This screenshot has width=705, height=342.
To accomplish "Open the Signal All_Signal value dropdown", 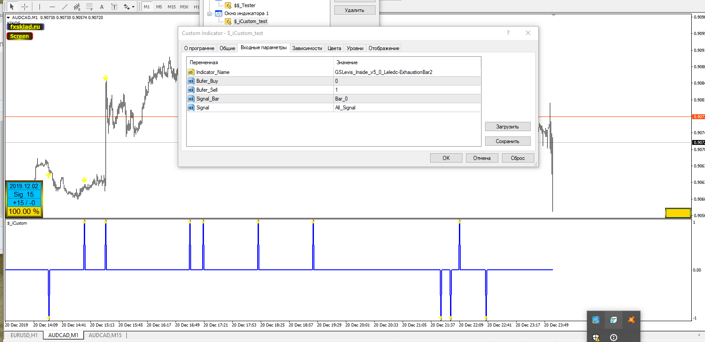I will [x=407, y=108].
